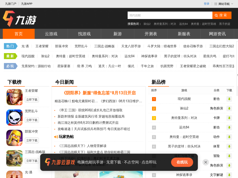Click the 玩家热帖 speaker icon
This screenshot has width=238, height=178.
pos(56,137)
